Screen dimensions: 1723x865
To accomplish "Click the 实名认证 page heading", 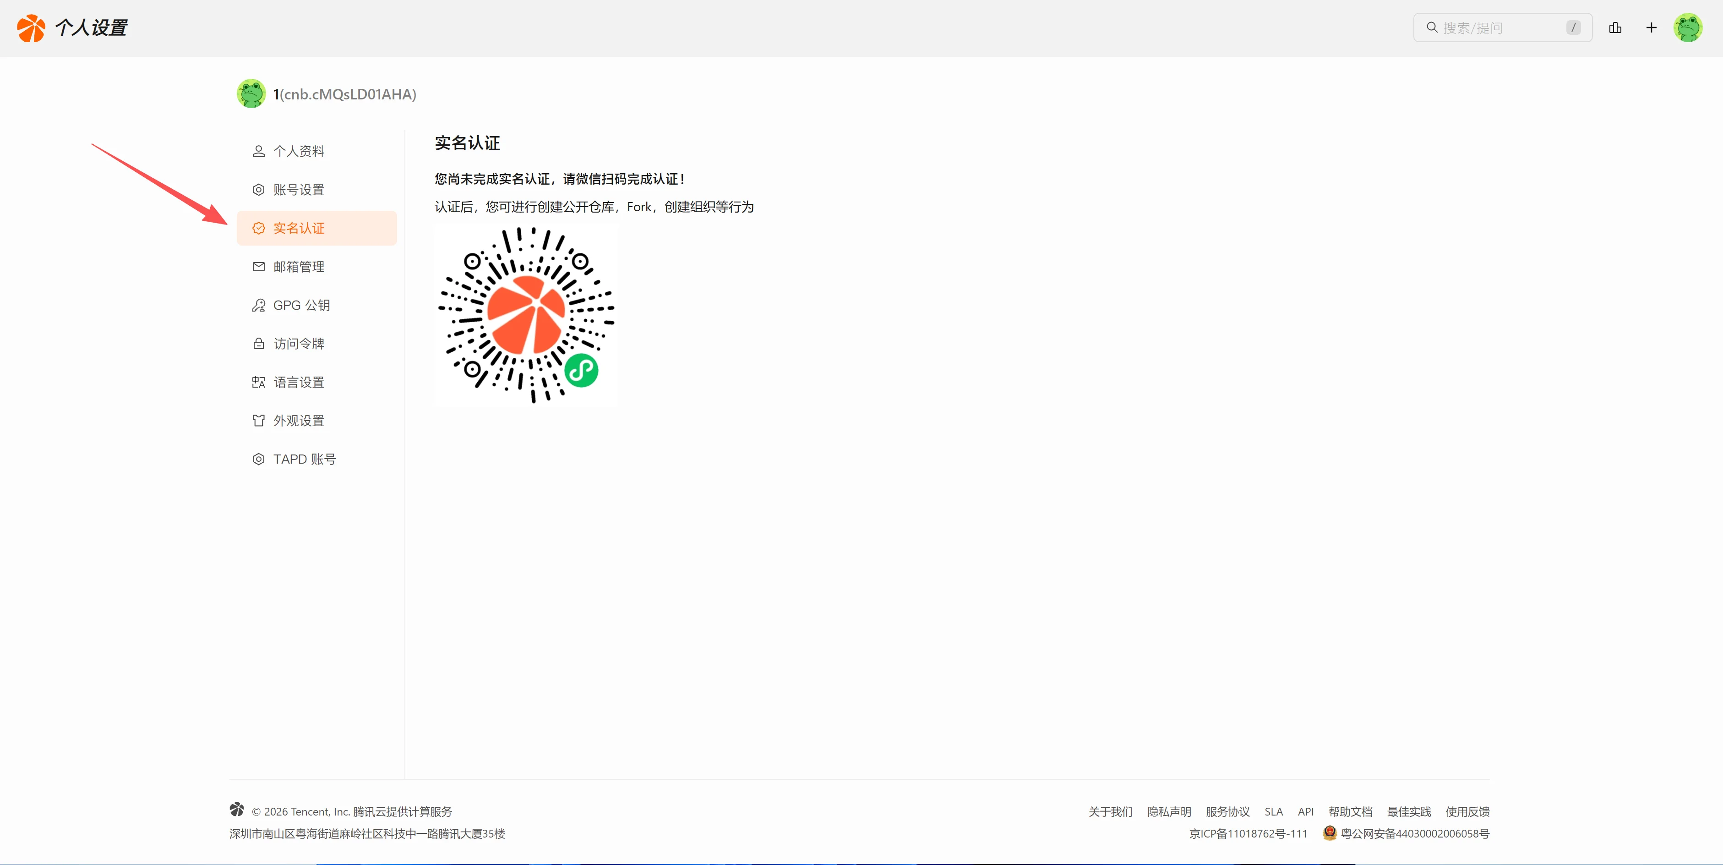I will (467, 143).
